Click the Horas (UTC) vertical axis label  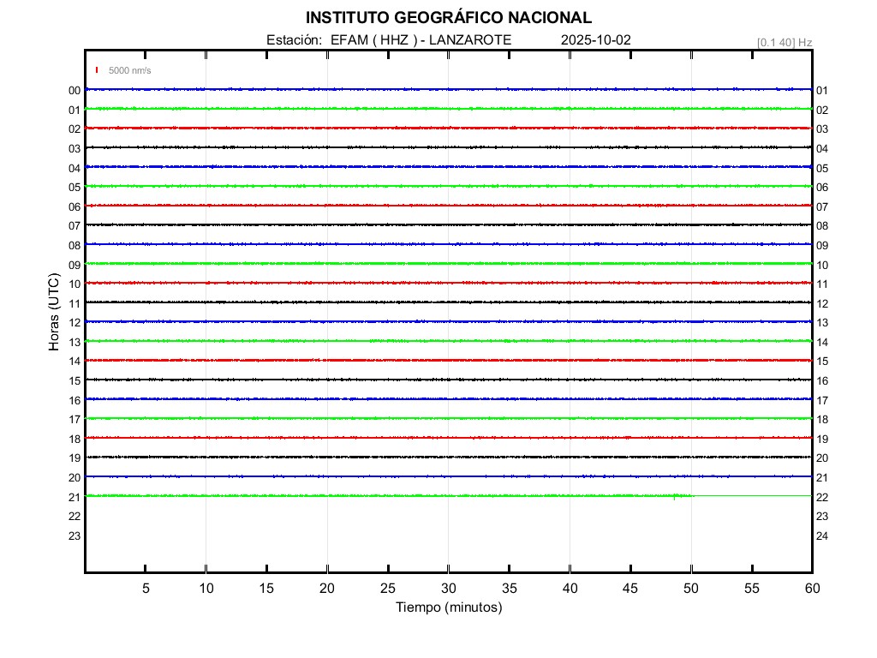(x=54, y=313)
